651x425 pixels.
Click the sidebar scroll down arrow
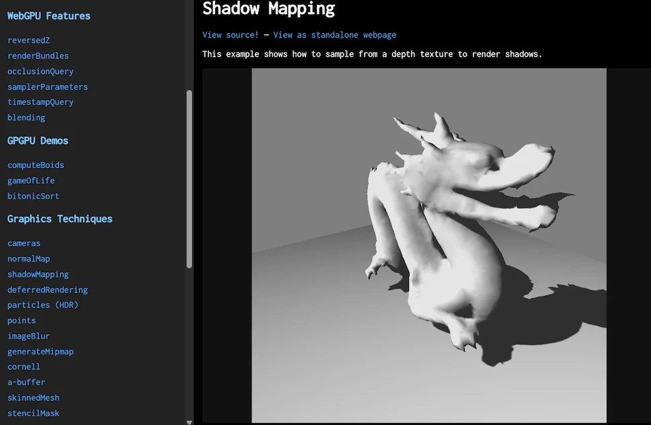point(190,422)
